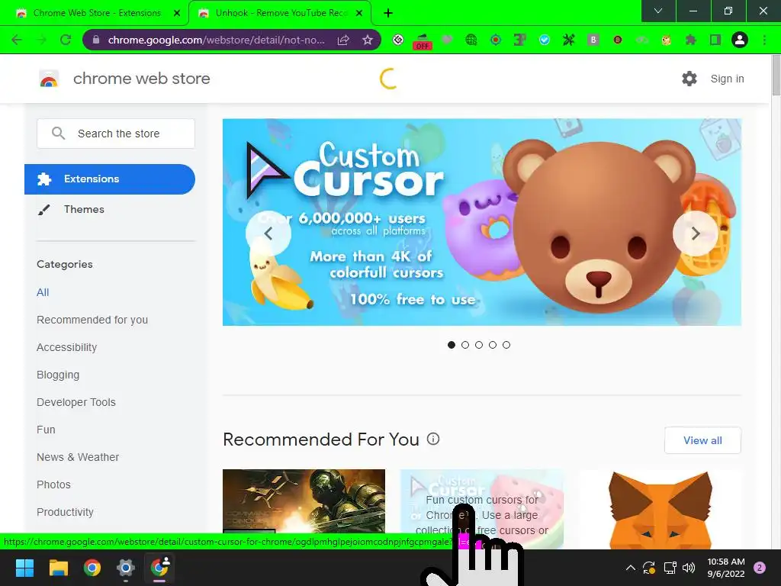Open the first black-white circular extension icon
Image resolution: width=781 pixels, height=586 pixels.
tap(398, 40)
